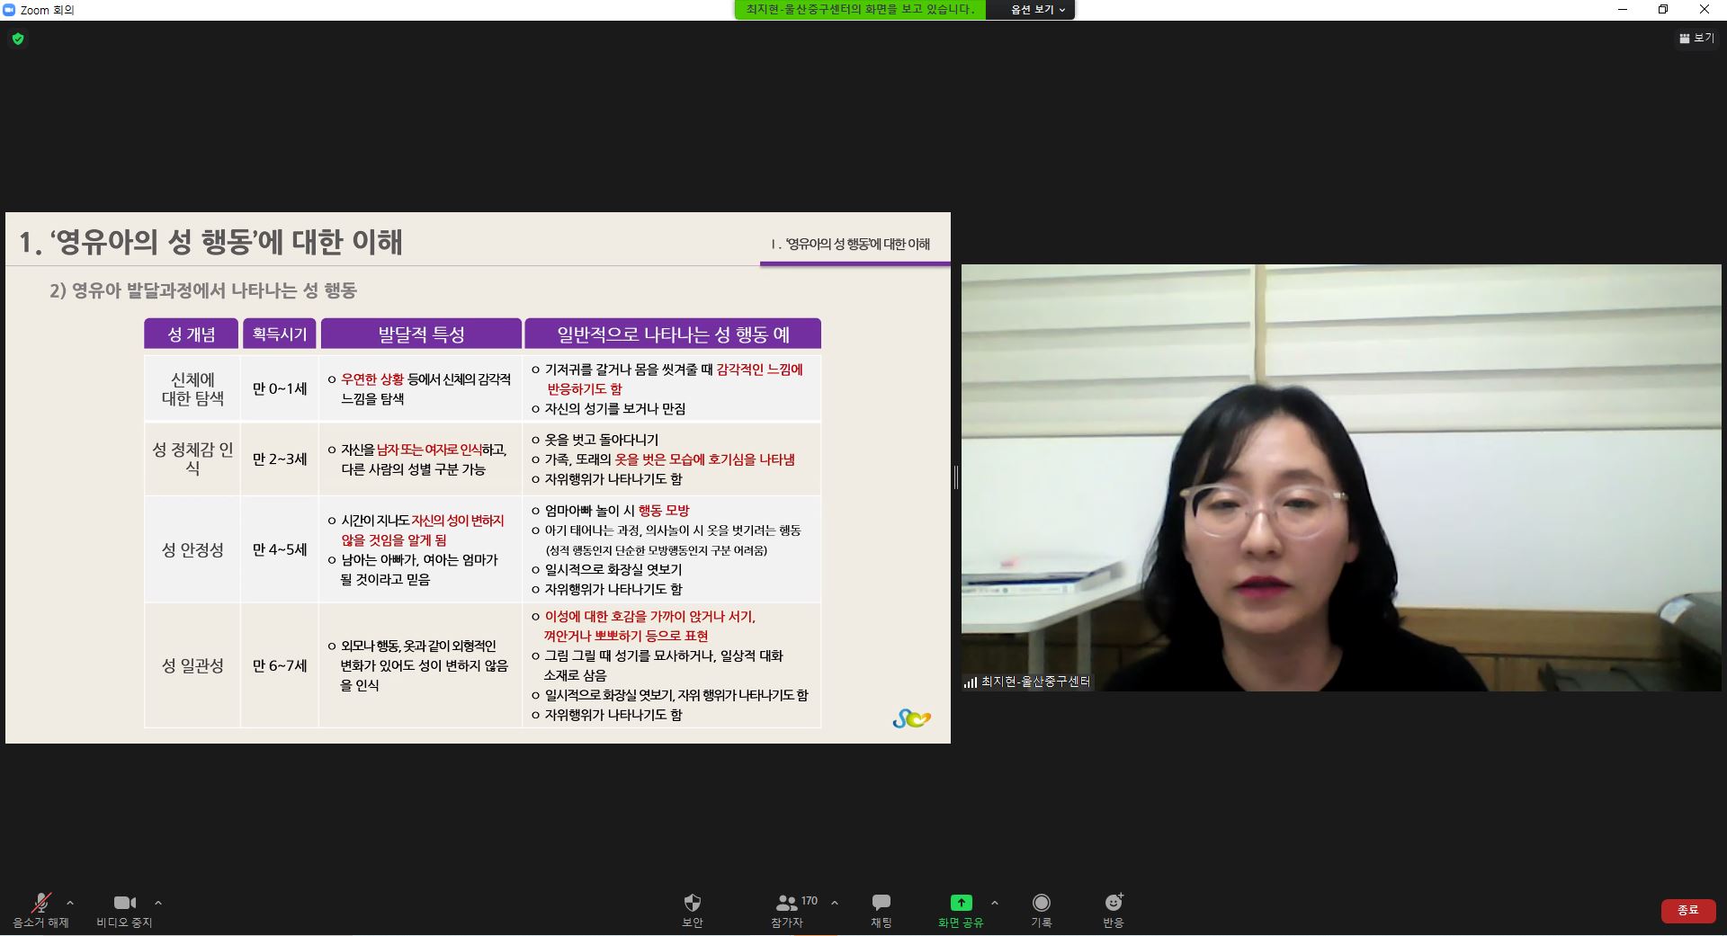Click the green screen-sharing notification banner
This screenshot has width=1727, height=936.
pos(859,10)
